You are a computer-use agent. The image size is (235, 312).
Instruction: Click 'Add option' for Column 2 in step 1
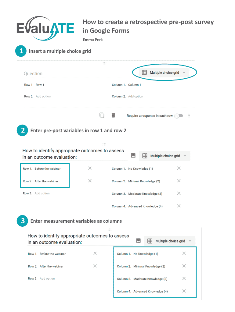click(136, 96)
